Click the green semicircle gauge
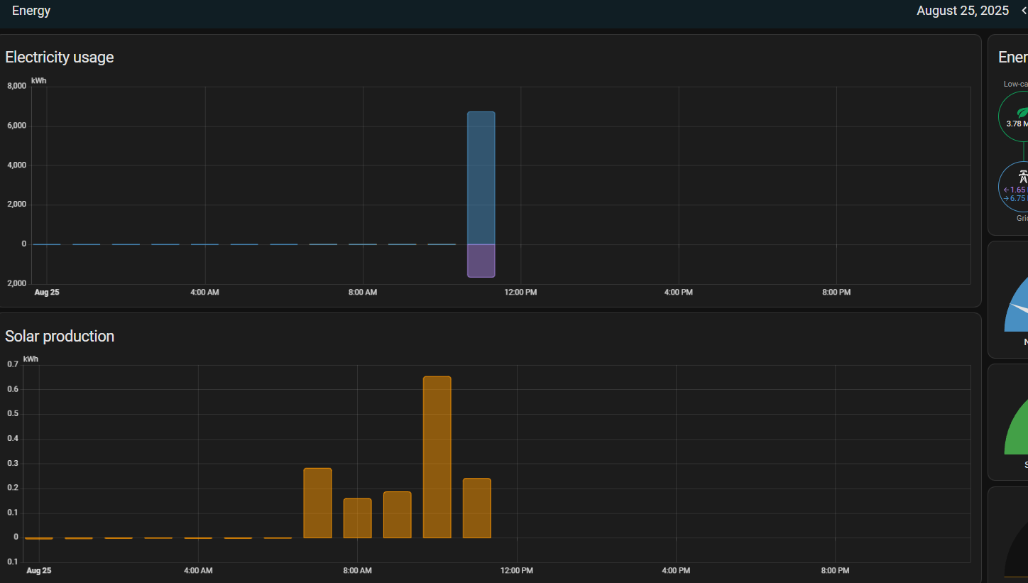Screen dimensions: 1028x583 click(1018, 433)
